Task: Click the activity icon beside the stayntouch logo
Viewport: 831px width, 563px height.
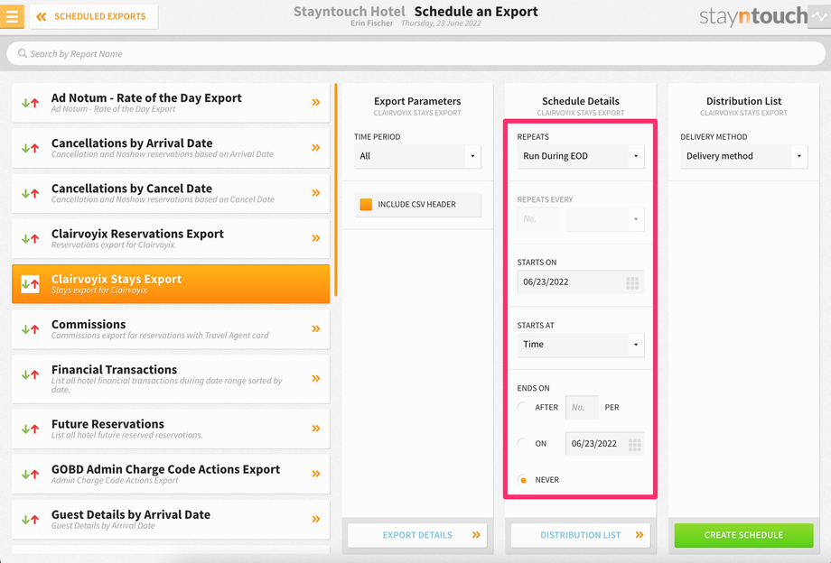Action: pyautogui.click(x=819, y=16)
